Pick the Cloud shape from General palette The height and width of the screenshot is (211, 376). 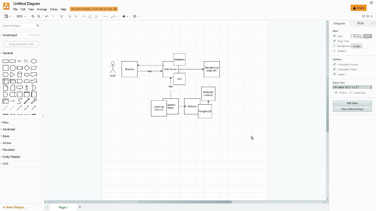pyautogui.click(x=27, y=74)
